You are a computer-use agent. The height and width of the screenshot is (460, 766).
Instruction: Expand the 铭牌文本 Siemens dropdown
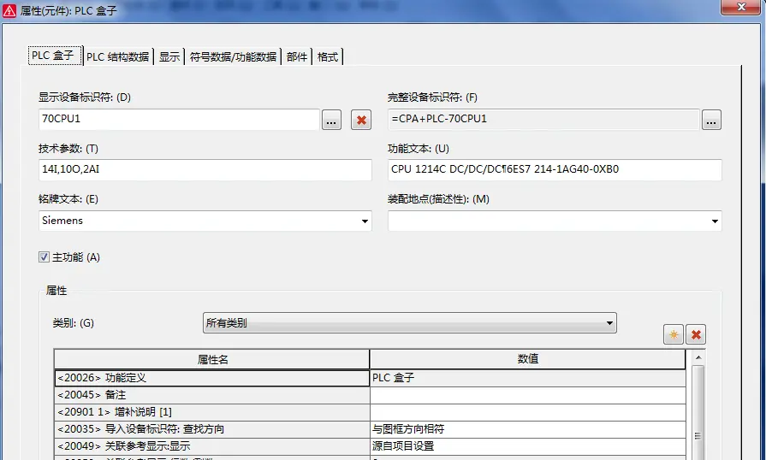[365, 221]
